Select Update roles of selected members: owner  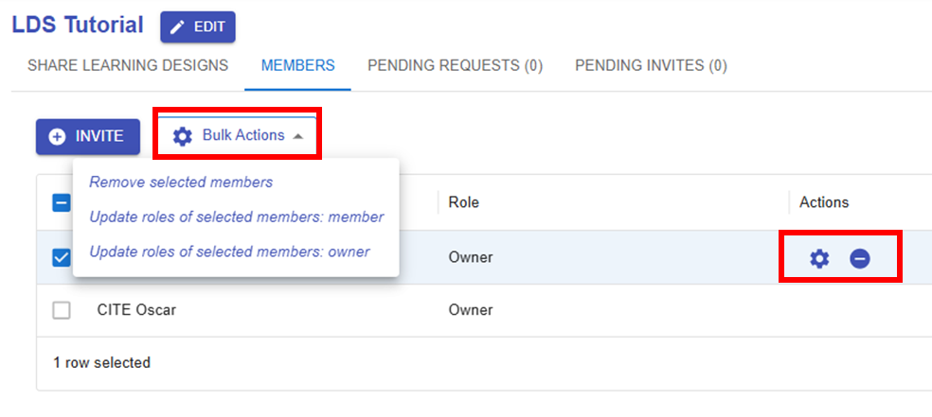pyautogui.click(x=229, y=252)
